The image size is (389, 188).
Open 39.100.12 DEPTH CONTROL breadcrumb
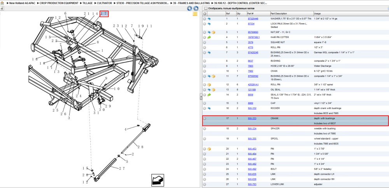tap(241, 3)
